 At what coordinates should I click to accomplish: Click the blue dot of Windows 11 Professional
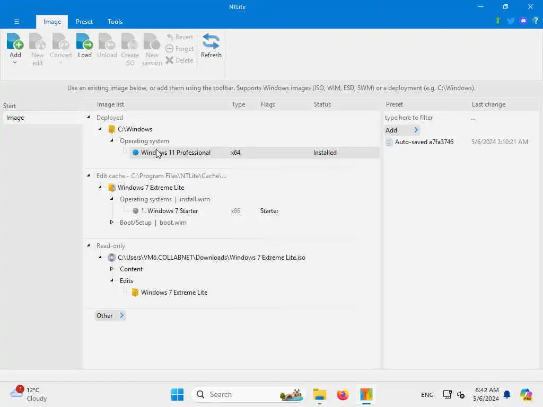click(135, 153)
